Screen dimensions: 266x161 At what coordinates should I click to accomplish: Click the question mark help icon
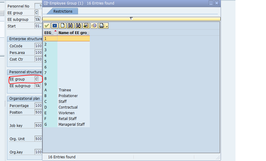(x=94, y=26)
